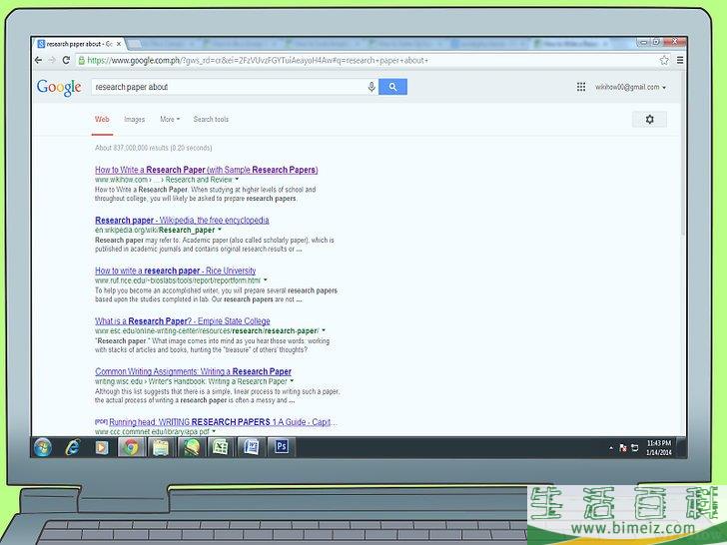Open the Photoshop taskbar icon
This screenshot has width=727, height=545.
[281, 447]
